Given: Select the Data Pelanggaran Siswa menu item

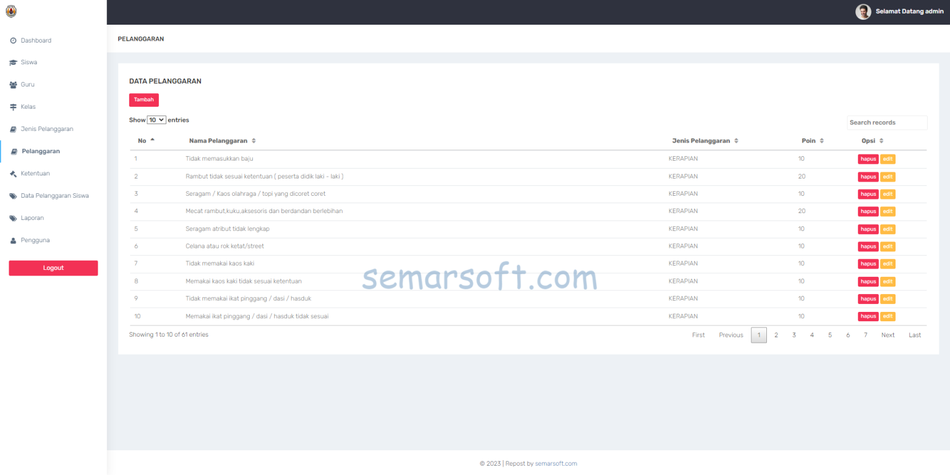Looking at the screenshot, I should (x=54, y=195).
